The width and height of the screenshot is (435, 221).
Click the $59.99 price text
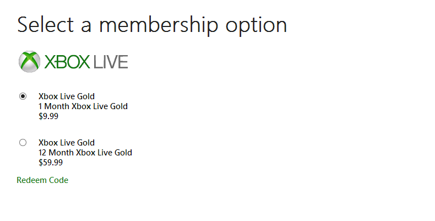(51, 162)
